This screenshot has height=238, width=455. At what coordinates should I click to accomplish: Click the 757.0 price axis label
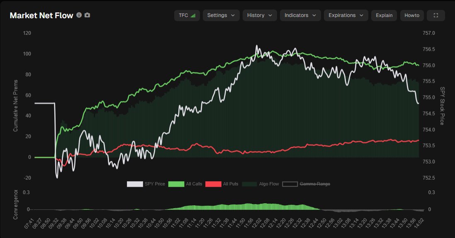pyautogui.click(x=428, y=33)
